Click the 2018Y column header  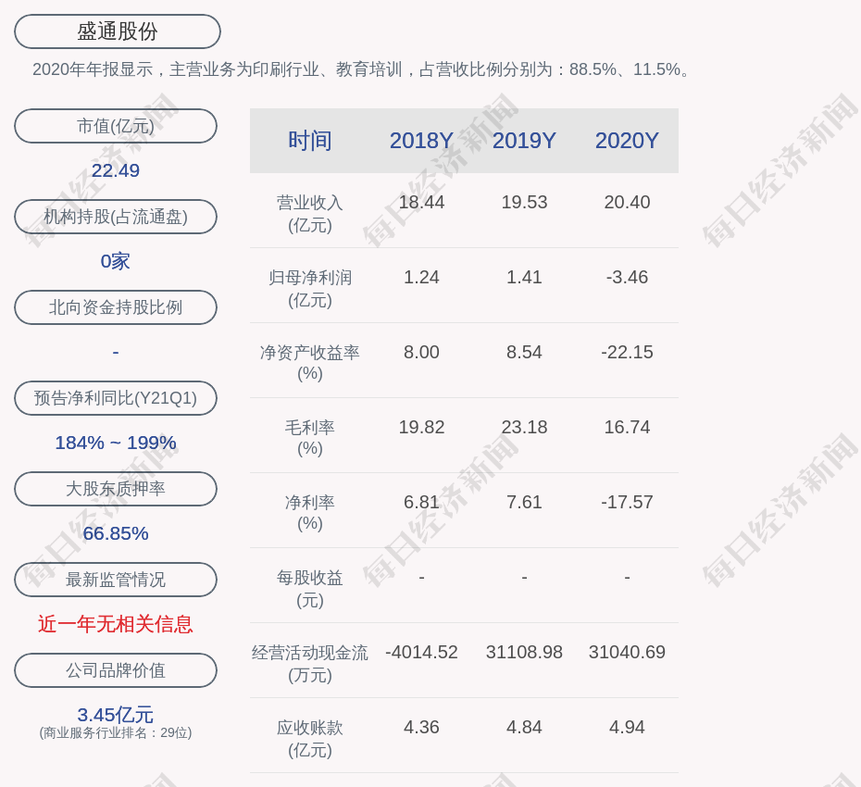(421, 141)
